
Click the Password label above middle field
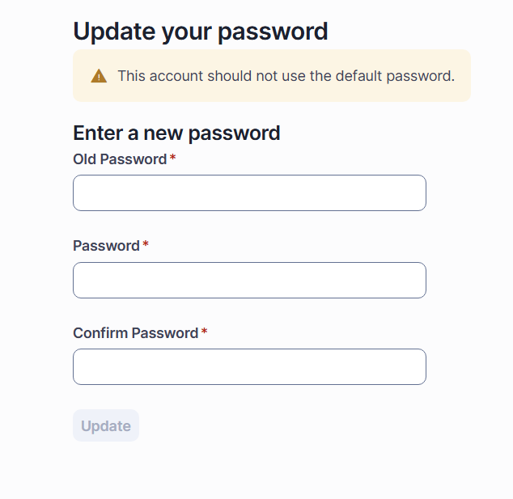click(x=106, y=246)
